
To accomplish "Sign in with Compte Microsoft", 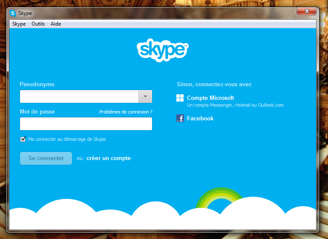I will click(210, 98).
